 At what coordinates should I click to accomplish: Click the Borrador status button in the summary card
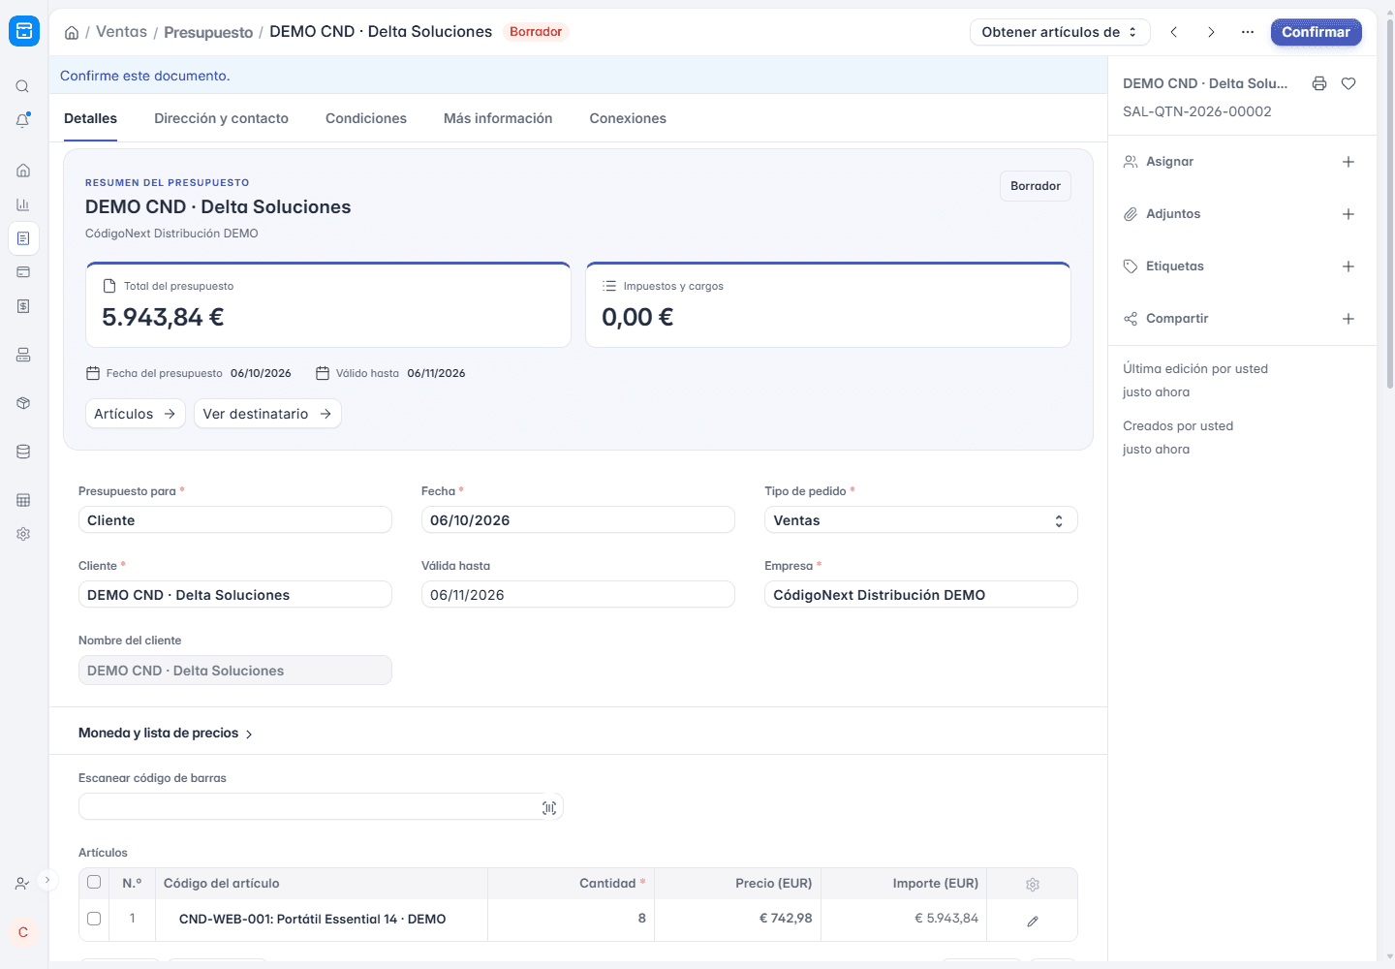1036,186
